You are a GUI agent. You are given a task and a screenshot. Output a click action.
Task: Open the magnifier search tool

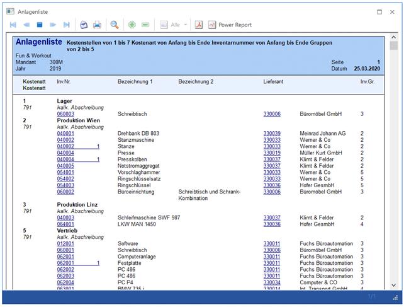coord(115,25)
